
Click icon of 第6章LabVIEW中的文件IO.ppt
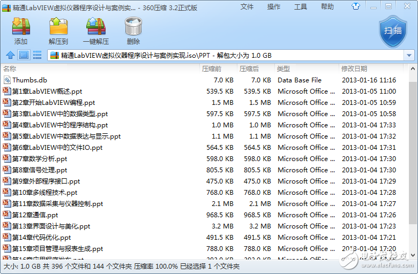(6, 147)
